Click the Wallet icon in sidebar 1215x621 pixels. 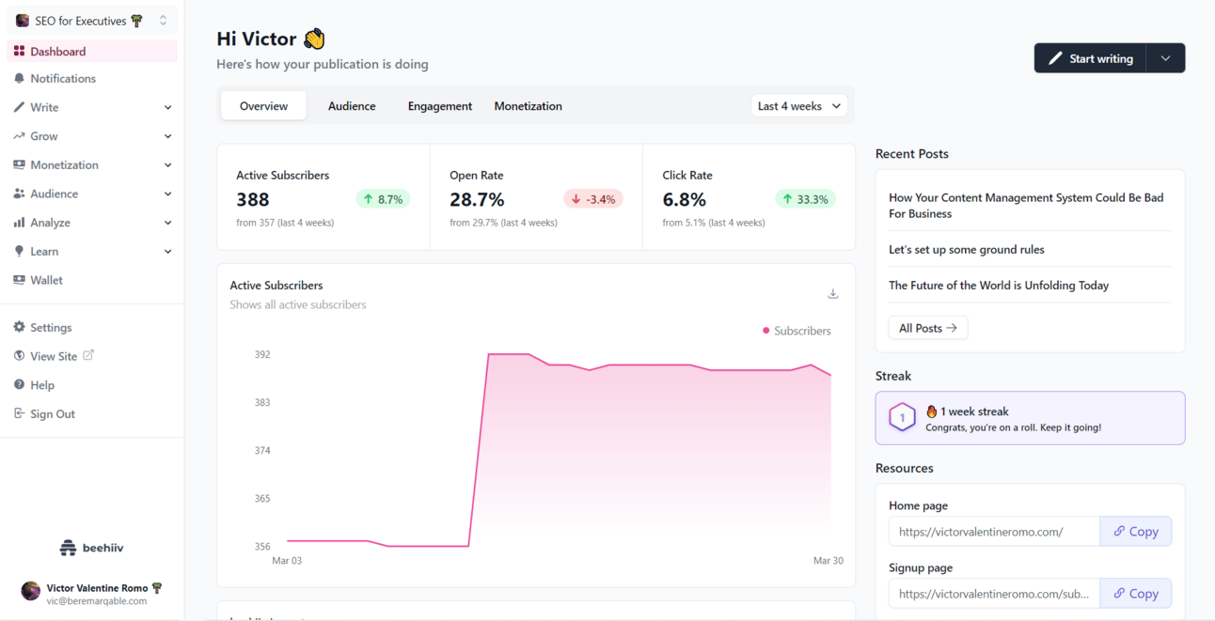pyautogui.click(x=19, y=280)
